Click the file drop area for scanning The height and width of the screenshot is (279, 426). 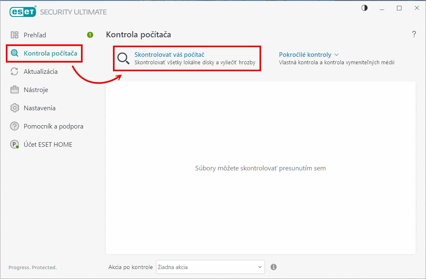(x=260, y=168)
